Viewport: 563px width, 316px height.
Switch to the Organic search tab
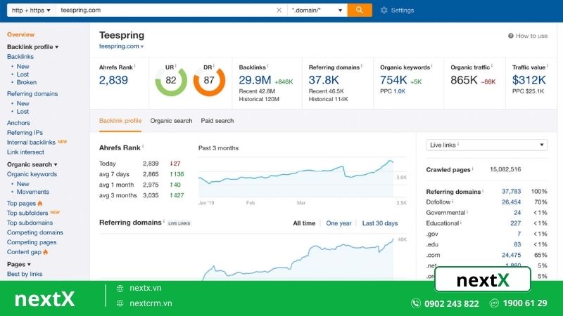(171, 121)
